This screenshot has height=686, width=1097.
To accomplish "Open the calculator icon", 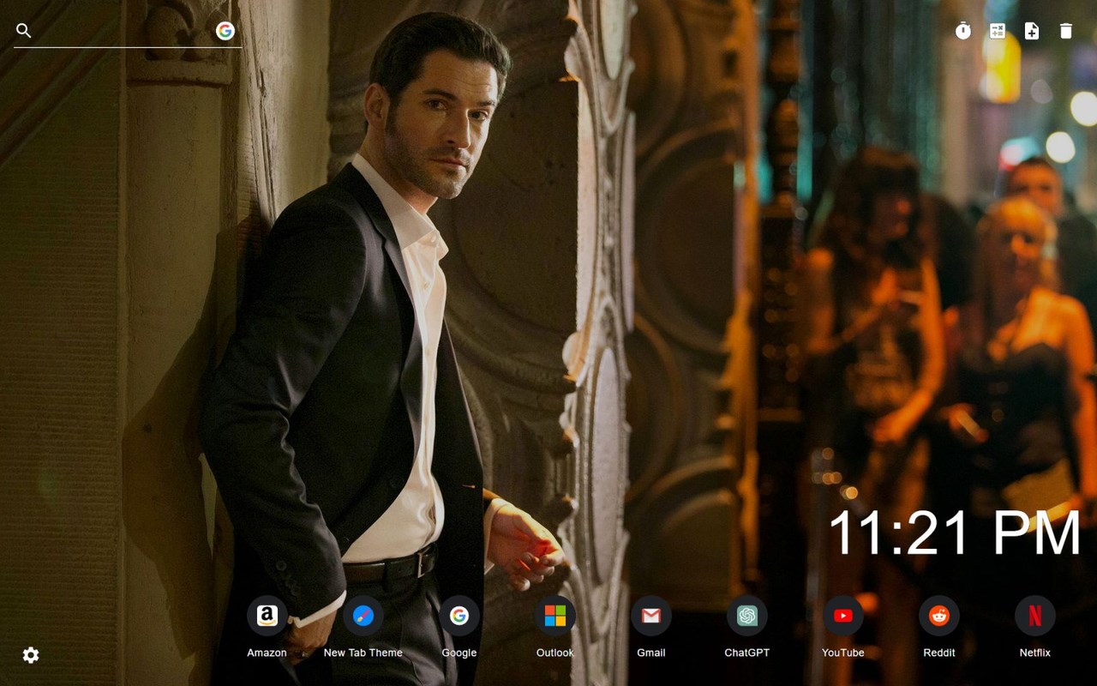I will 998,31.
